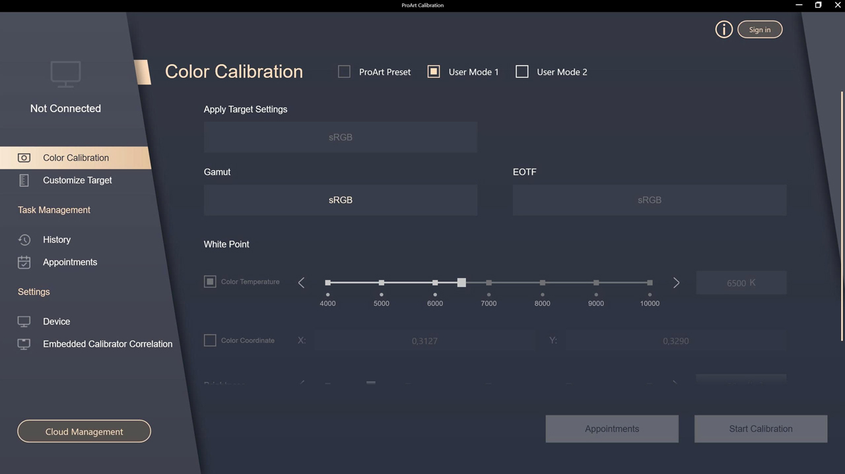This screenshot has height=474, width=845.
Task: Enable the ProArt Preset checkbox
Action: (x=344, y=72)
